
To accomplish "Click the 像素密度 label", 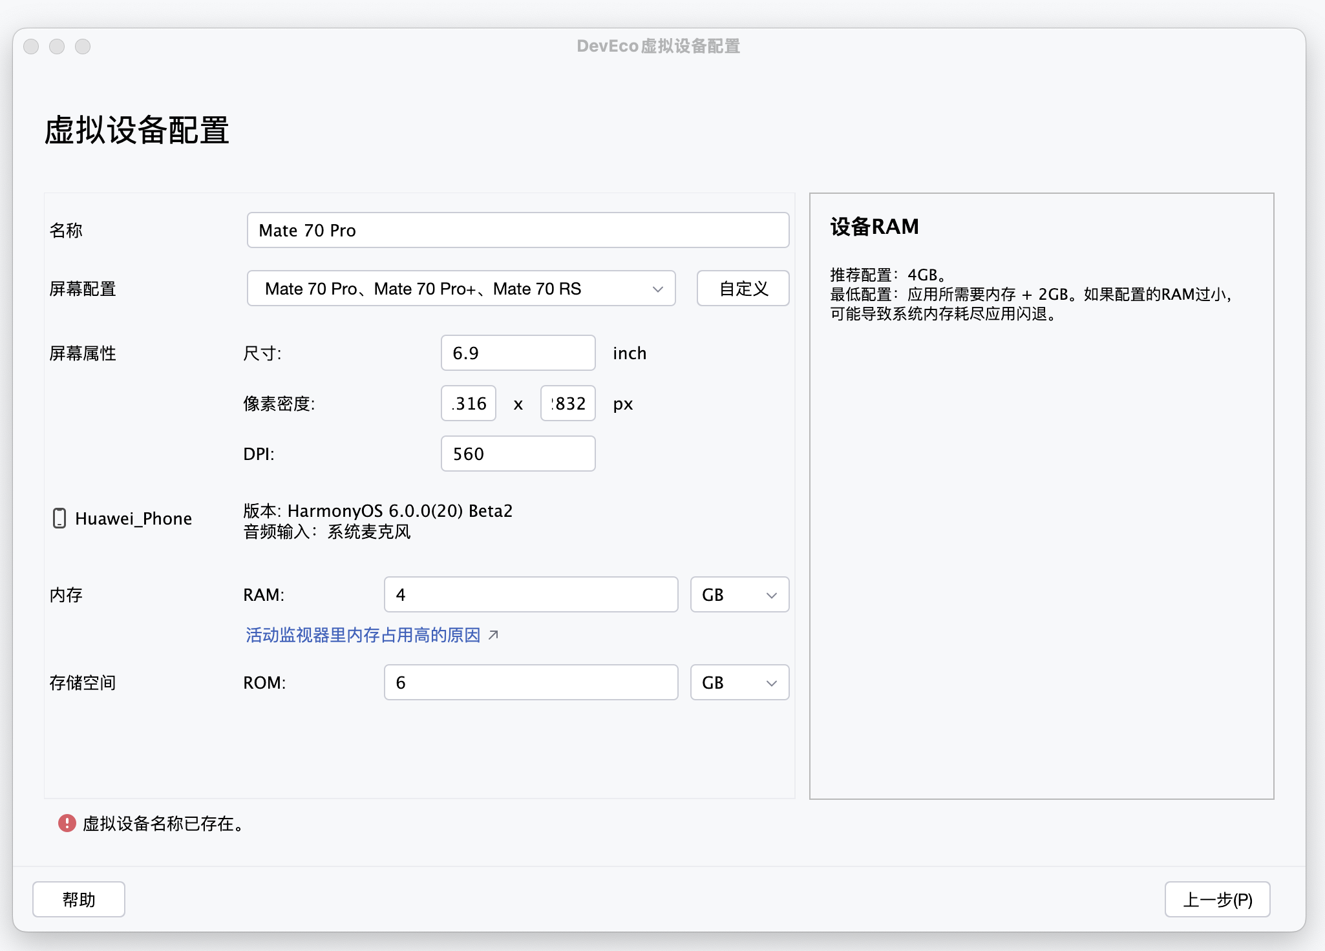I will coord(279,404).
